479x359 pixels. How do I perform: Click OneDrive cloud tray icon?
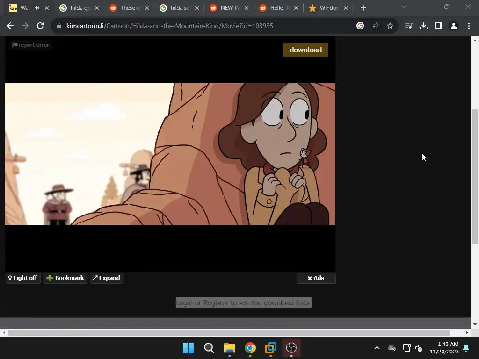(392, 348)
